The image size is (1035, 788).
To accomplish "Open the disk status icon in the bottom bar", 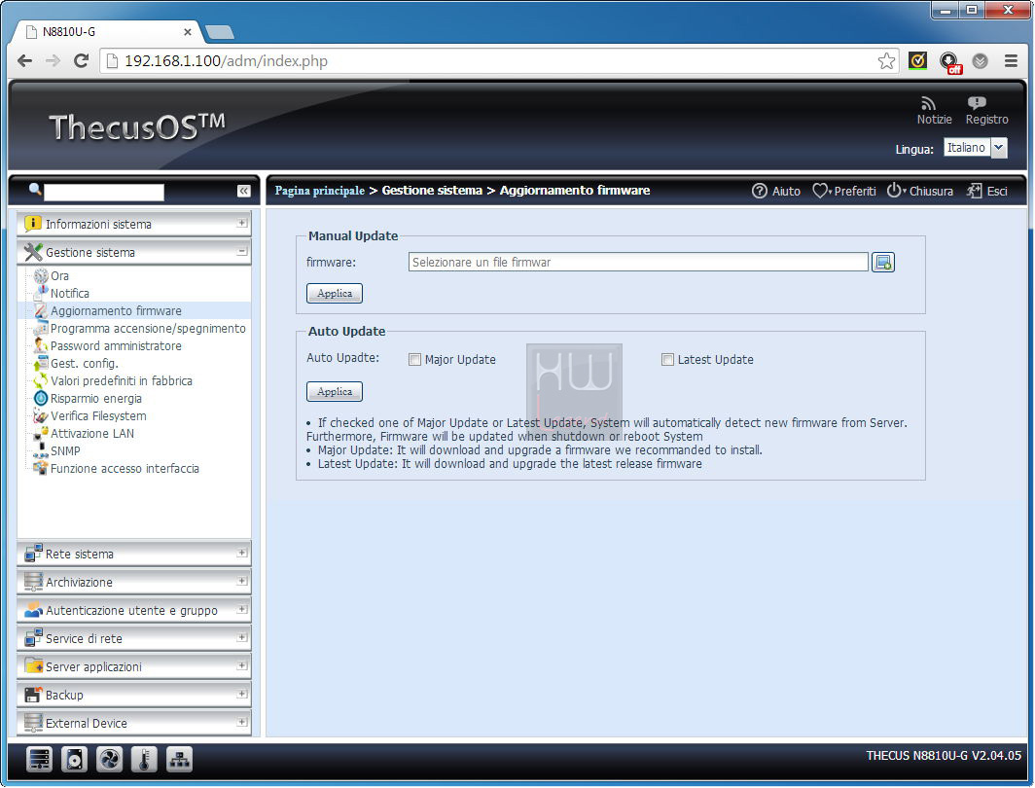I will (74, 760).
